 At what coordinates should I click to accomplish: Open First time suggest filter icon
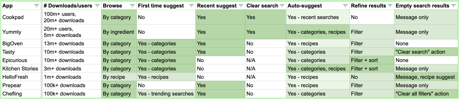(x=191, y=6)
